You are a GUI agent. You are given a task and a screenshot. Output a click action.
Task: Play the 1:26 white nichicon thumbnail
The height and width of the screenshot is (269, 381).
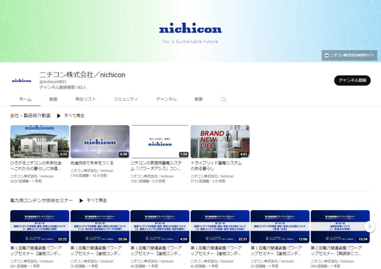(x=160, y=141)
